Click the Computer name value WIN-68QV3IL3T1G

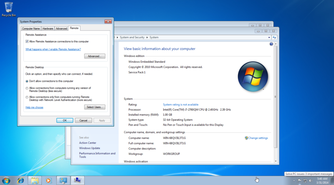point(174,138)
